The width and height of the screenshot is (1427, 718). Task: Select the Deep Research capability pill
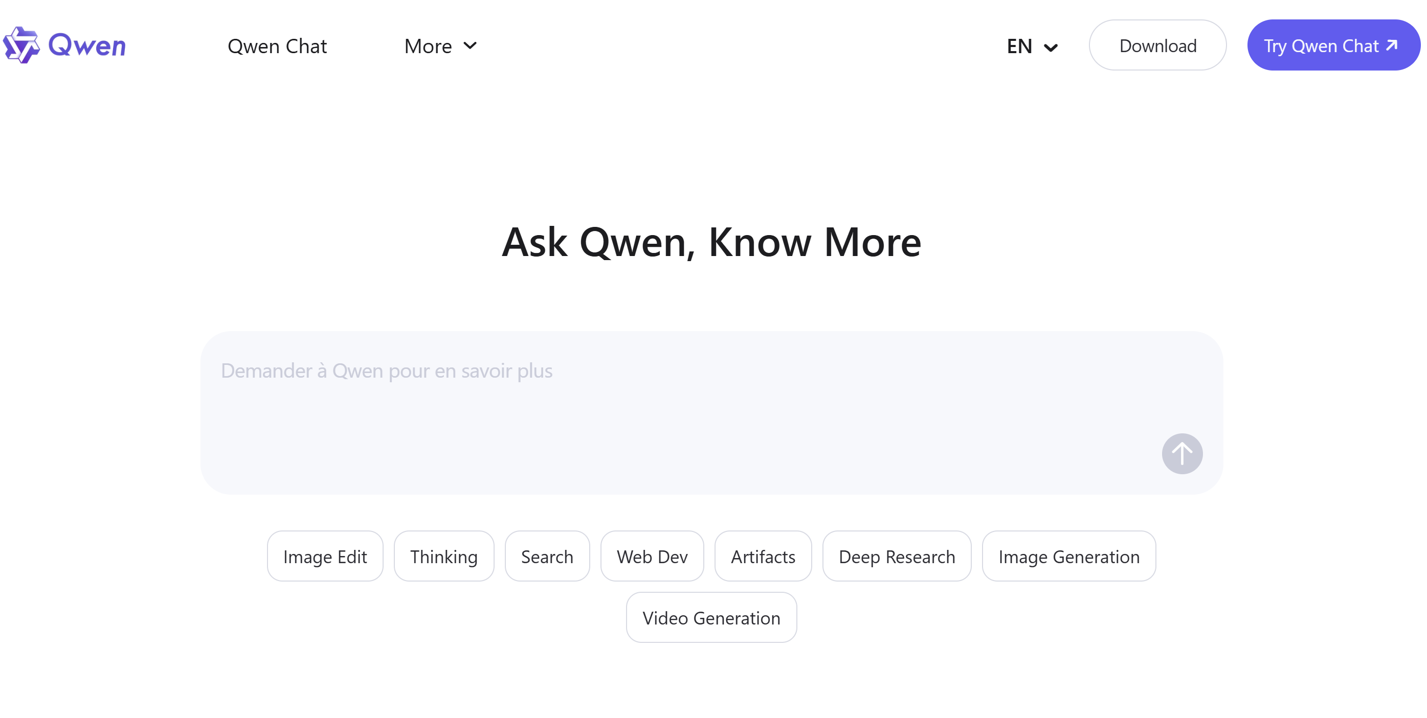coord(896,556)
